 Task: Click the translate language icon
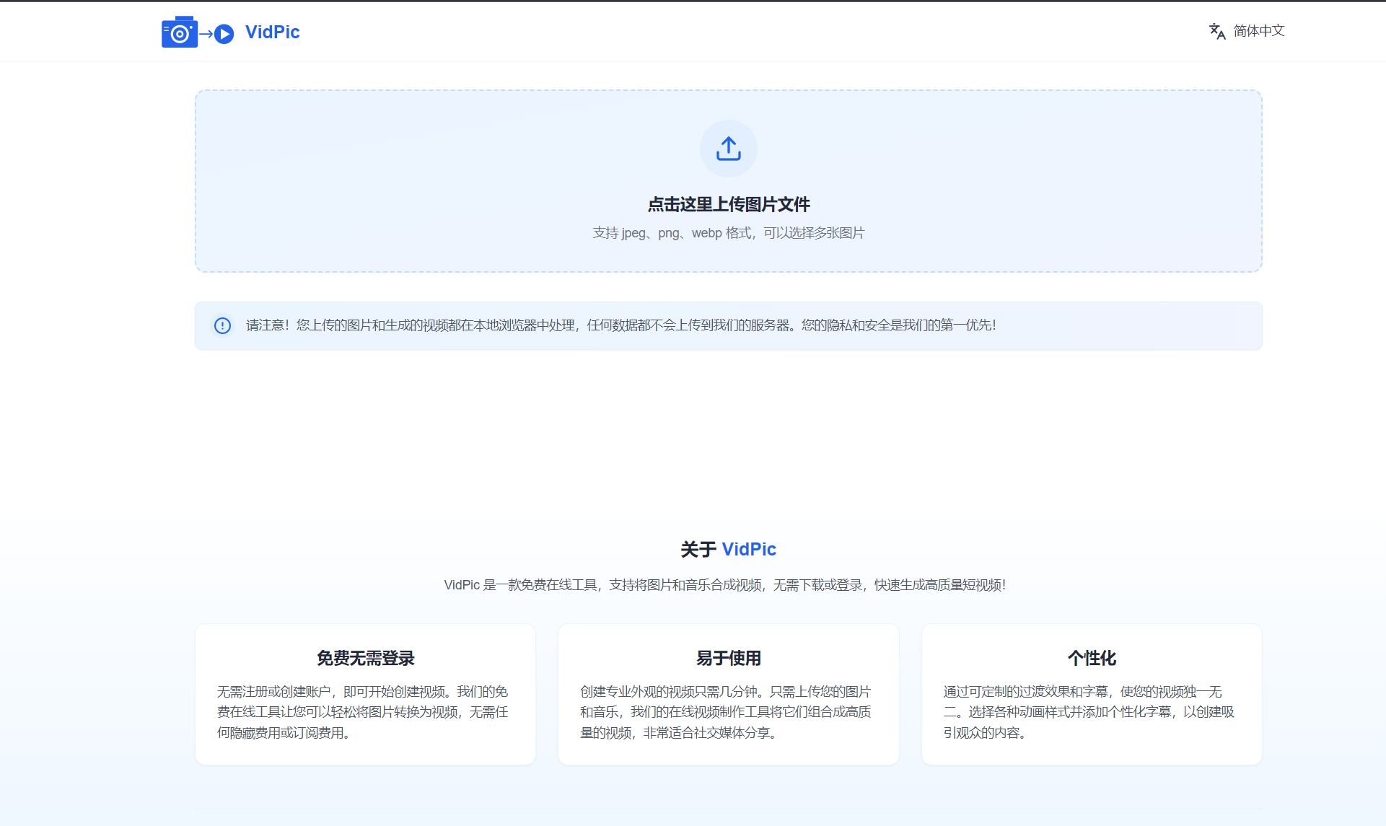[x=1217, y=31]
